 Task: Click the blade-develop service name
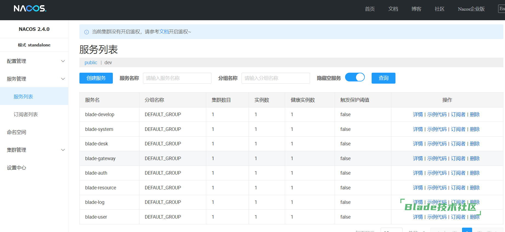tap(100, 114)
